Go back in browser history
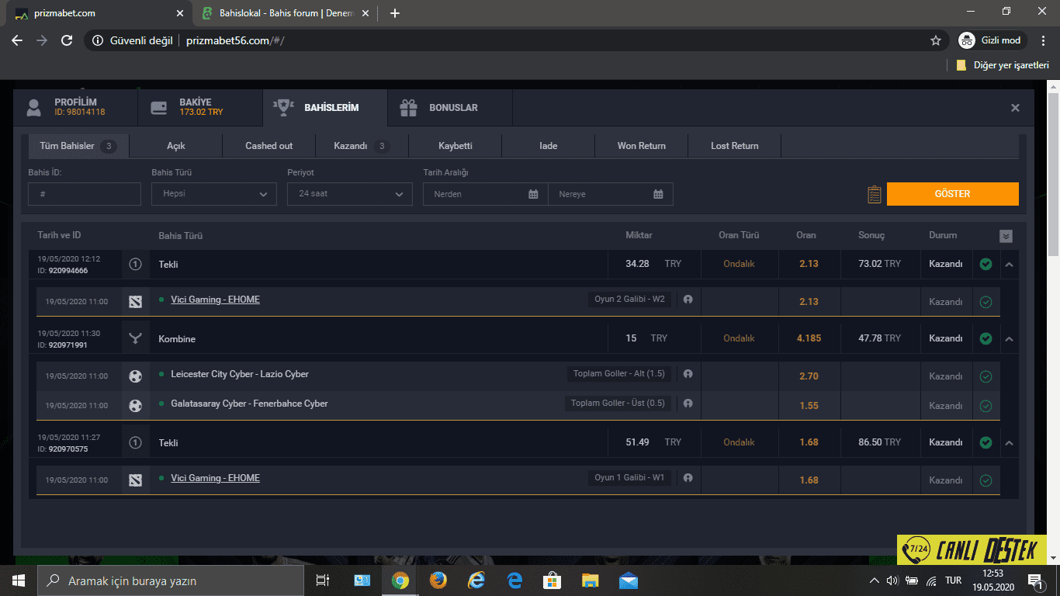The height and width of the screenshot is (596, 1060). 17,40
